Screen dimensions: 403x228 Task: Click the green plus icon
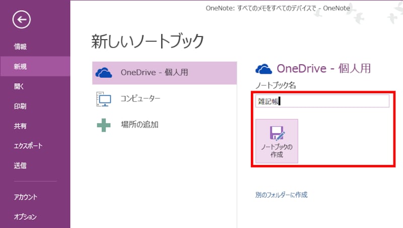coord(104,125)
